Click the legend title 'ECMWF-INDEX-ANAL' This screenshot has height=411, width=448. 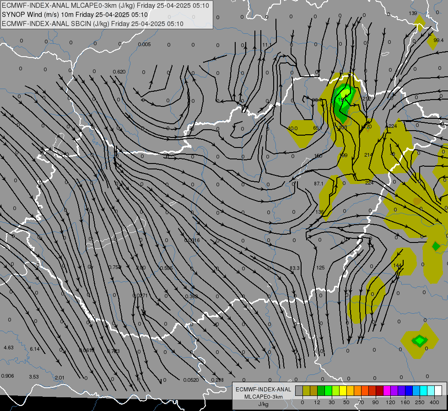tap(264, 390)
